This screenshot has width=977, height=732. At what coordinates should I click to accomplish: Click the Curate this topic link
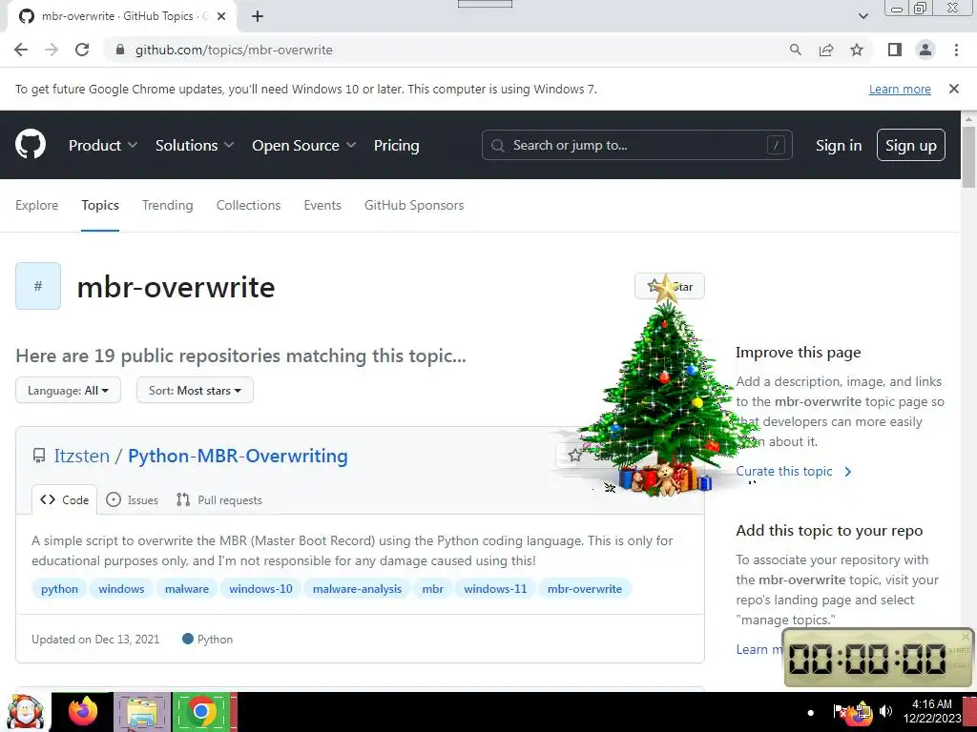click(x=793, y=471)
